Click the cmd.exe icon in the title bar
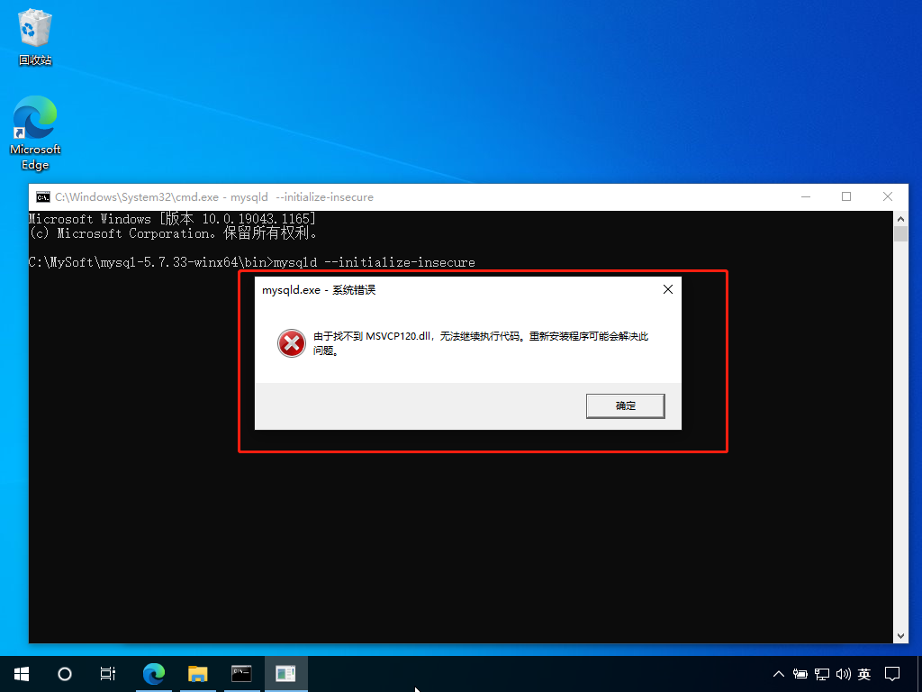Screen dimensions: 922x692 click(41, 196)
